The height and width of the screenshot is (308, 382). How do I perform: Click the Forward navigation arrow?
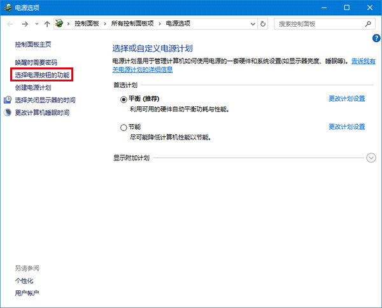click(x=24, y=24)
